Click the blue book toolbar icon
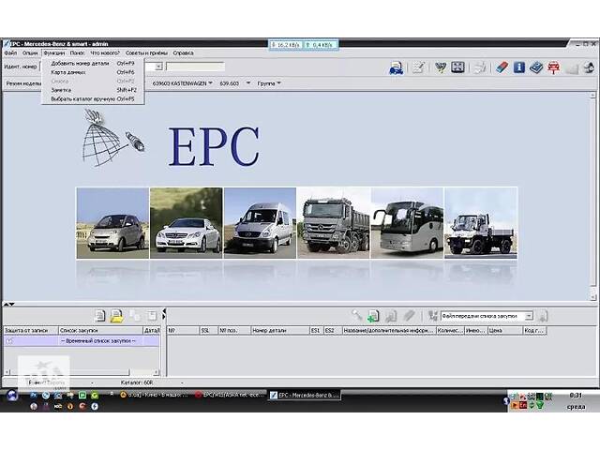Image resolution: width=600 pixels, height=450 pixels. tap(536, 67)
